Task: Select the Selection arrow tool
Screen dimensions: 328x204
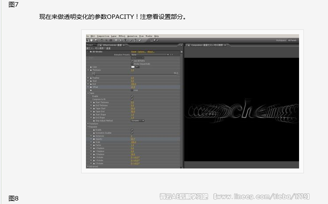Action: 87,40
